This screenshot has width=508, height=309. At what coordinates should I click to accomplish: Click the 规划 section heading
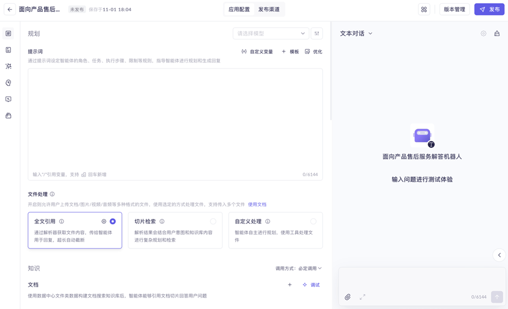34,33
